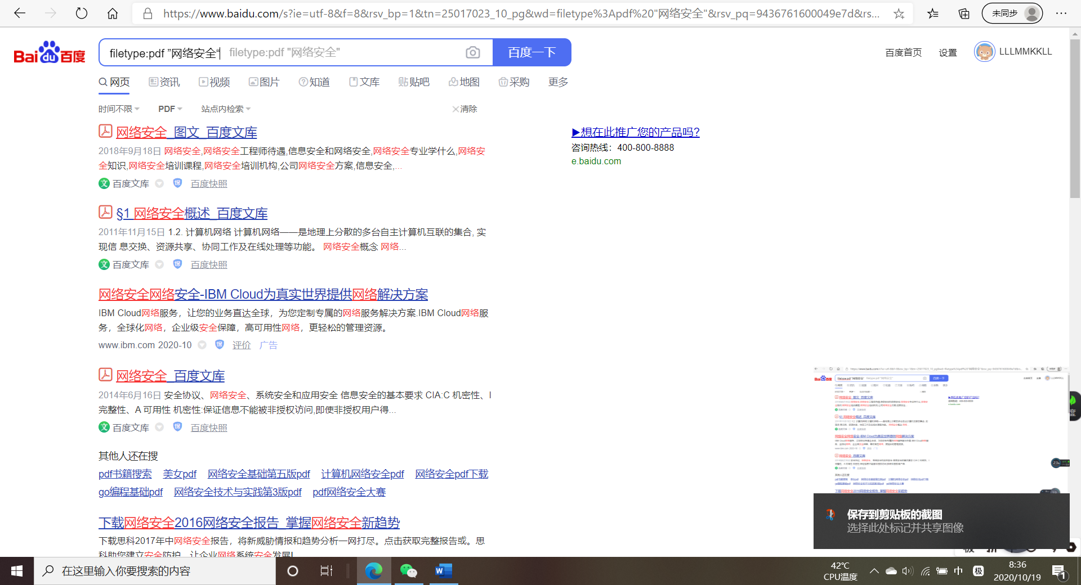Open the notification center icon
This screenshot has height=585, width=1081.
(1059, 571)
